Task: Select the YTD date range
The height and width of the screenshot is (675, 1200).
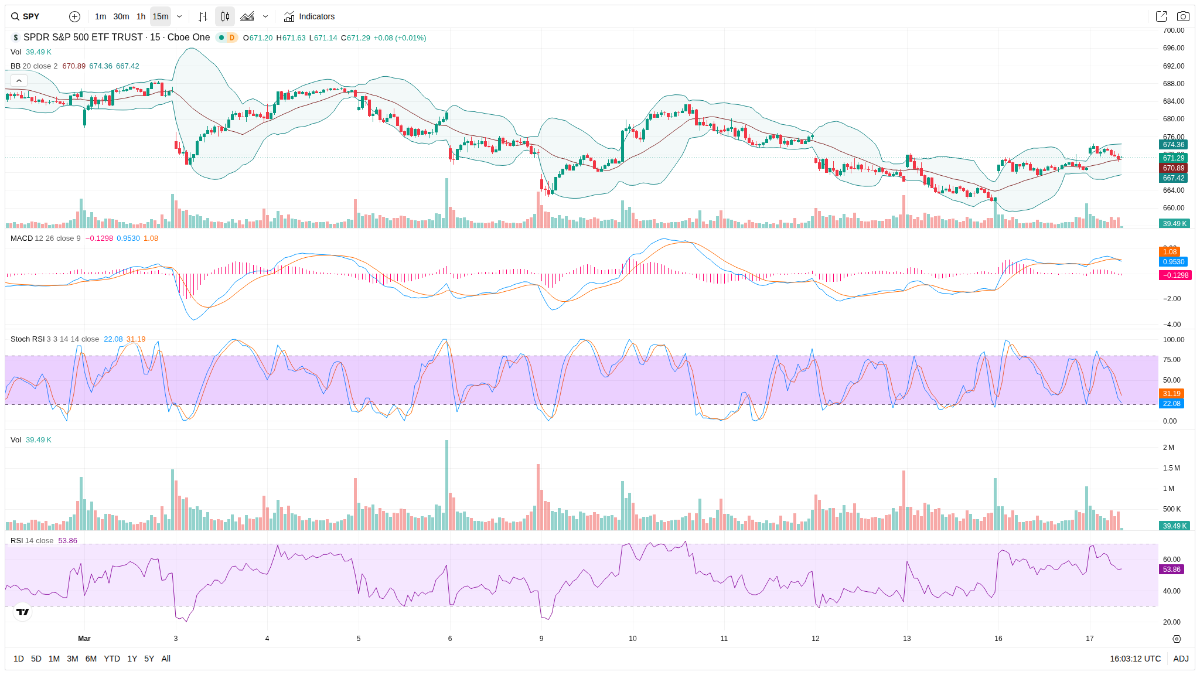Action: (x=111, y=659)
